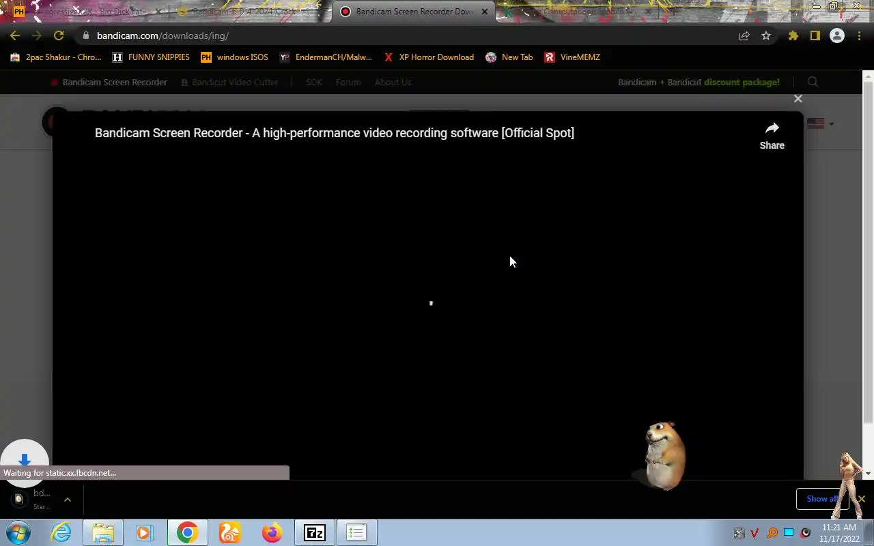Open the 2pac Shakur bookmark
Viewport: 874px width, 546px height.
pyautogui.click(x=56, y=57)
